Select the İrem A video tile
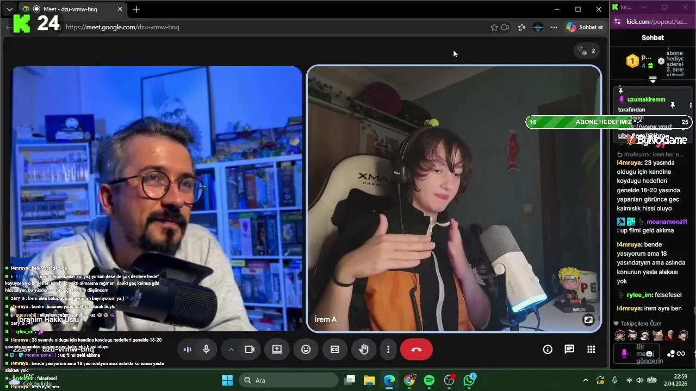Image resolution: width=696 pixels, height=391 pixels. pyautogui.click(x=454, y=198)
